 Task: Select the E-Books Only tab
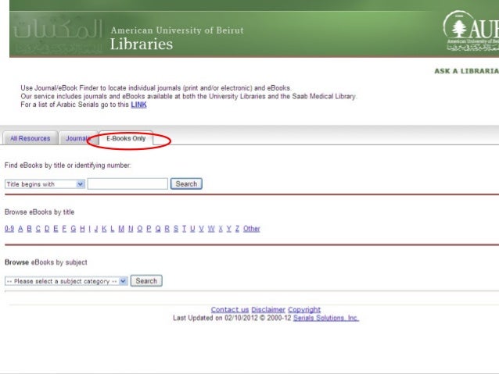(x=126, y=138)
